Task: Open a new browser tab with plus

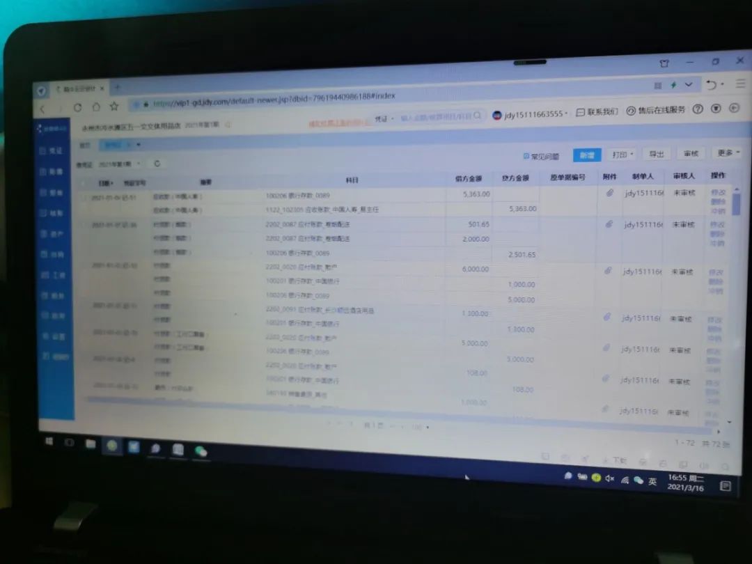Action: 118,87
